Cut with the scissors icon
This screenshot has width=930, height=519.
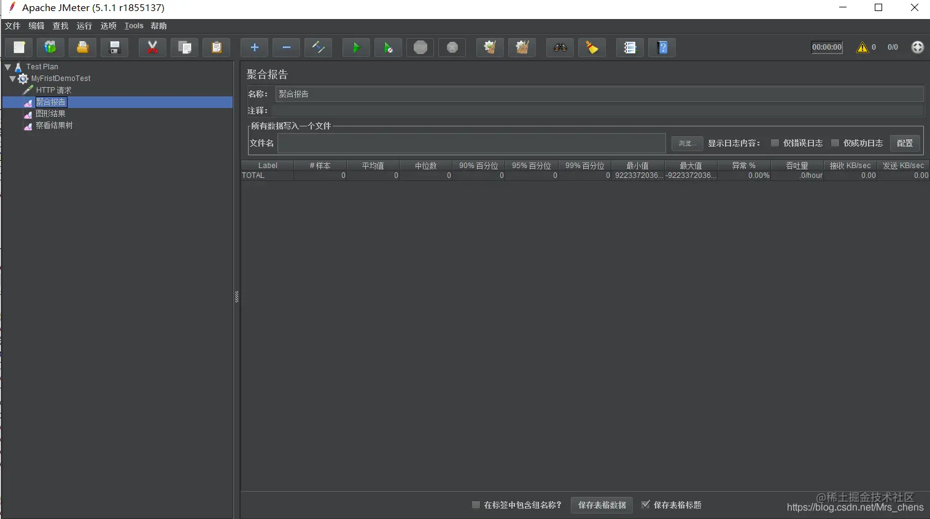point(152,47)
